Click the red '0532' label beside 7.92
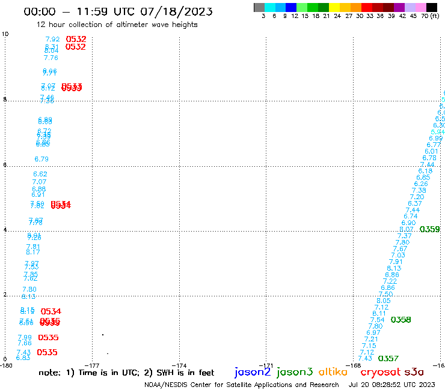This screenshot has width=445, height=390. (x=76, y=39)
